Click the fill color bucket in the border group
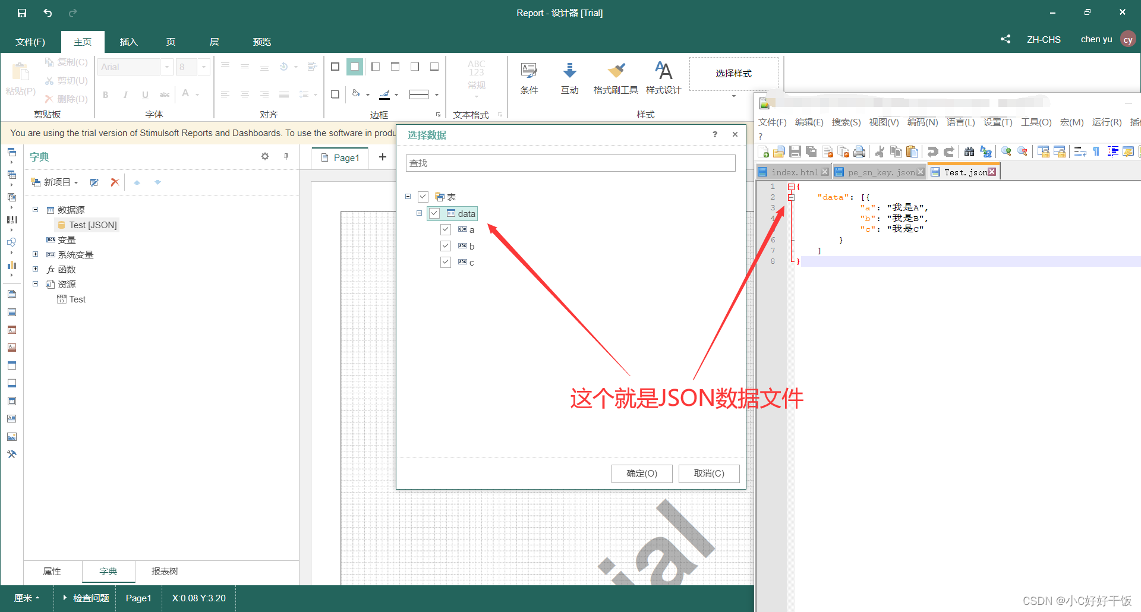This screenshot has height=612, width=1141. pyautogui.click(x=356, y=93)
